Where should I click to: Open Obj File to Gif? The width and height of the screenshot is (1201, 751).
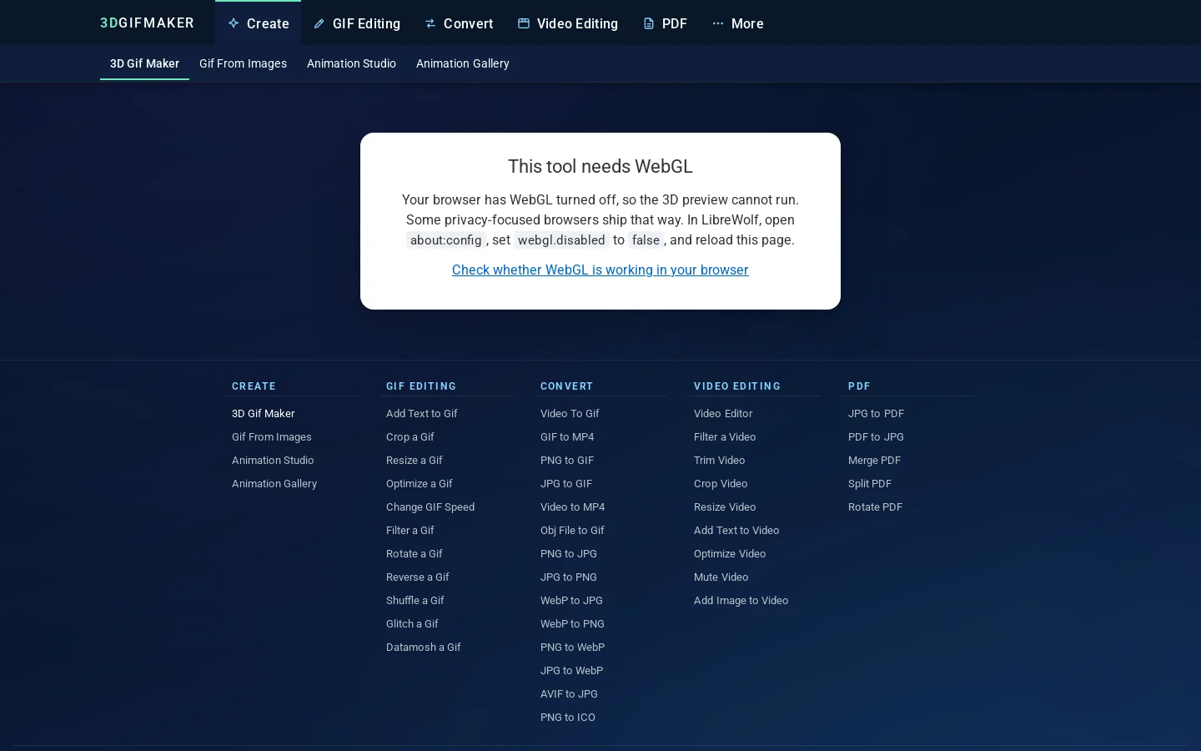[x=572, y=530]
